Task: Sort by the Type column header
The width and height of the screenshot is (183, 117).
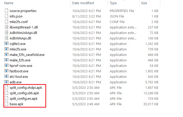Action: pyautogui.click(x=113, y=3)
